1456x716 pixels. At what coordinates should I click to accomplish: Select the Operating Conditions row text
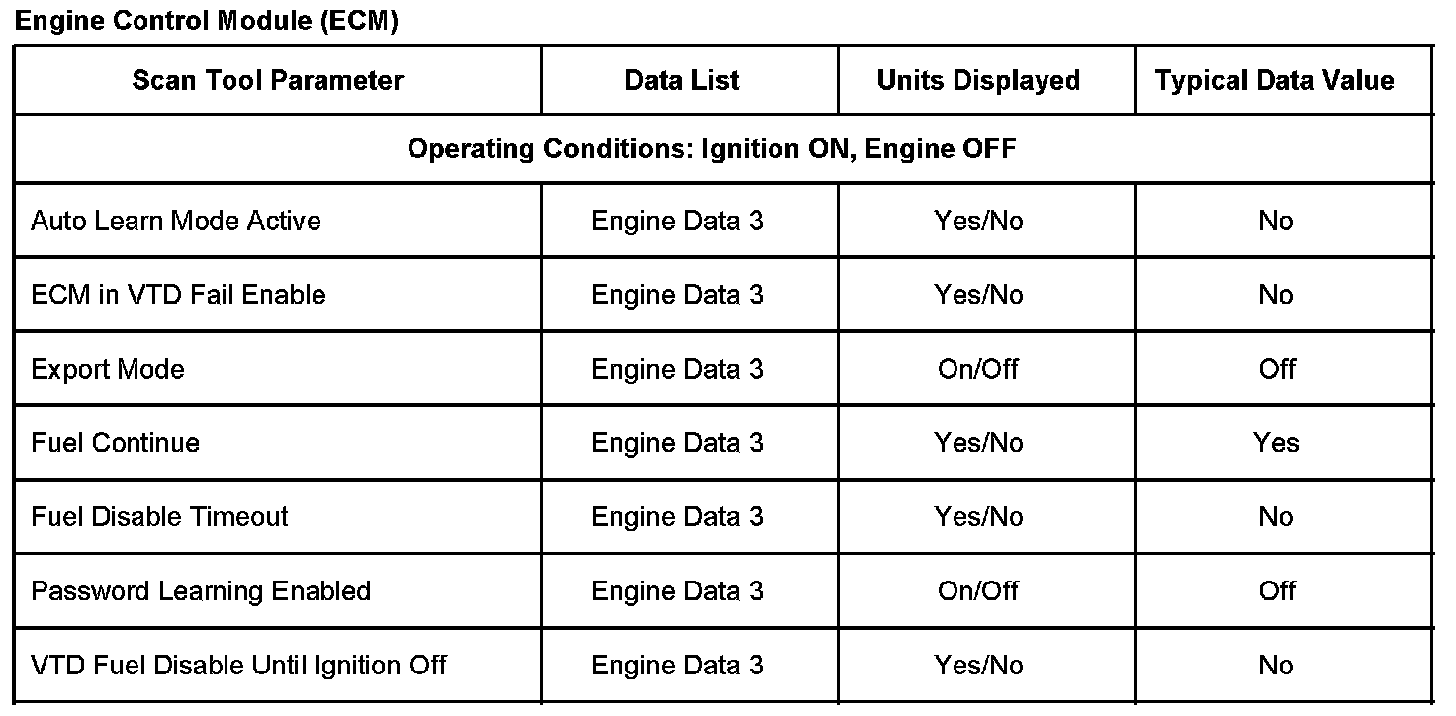pos(711,149)
